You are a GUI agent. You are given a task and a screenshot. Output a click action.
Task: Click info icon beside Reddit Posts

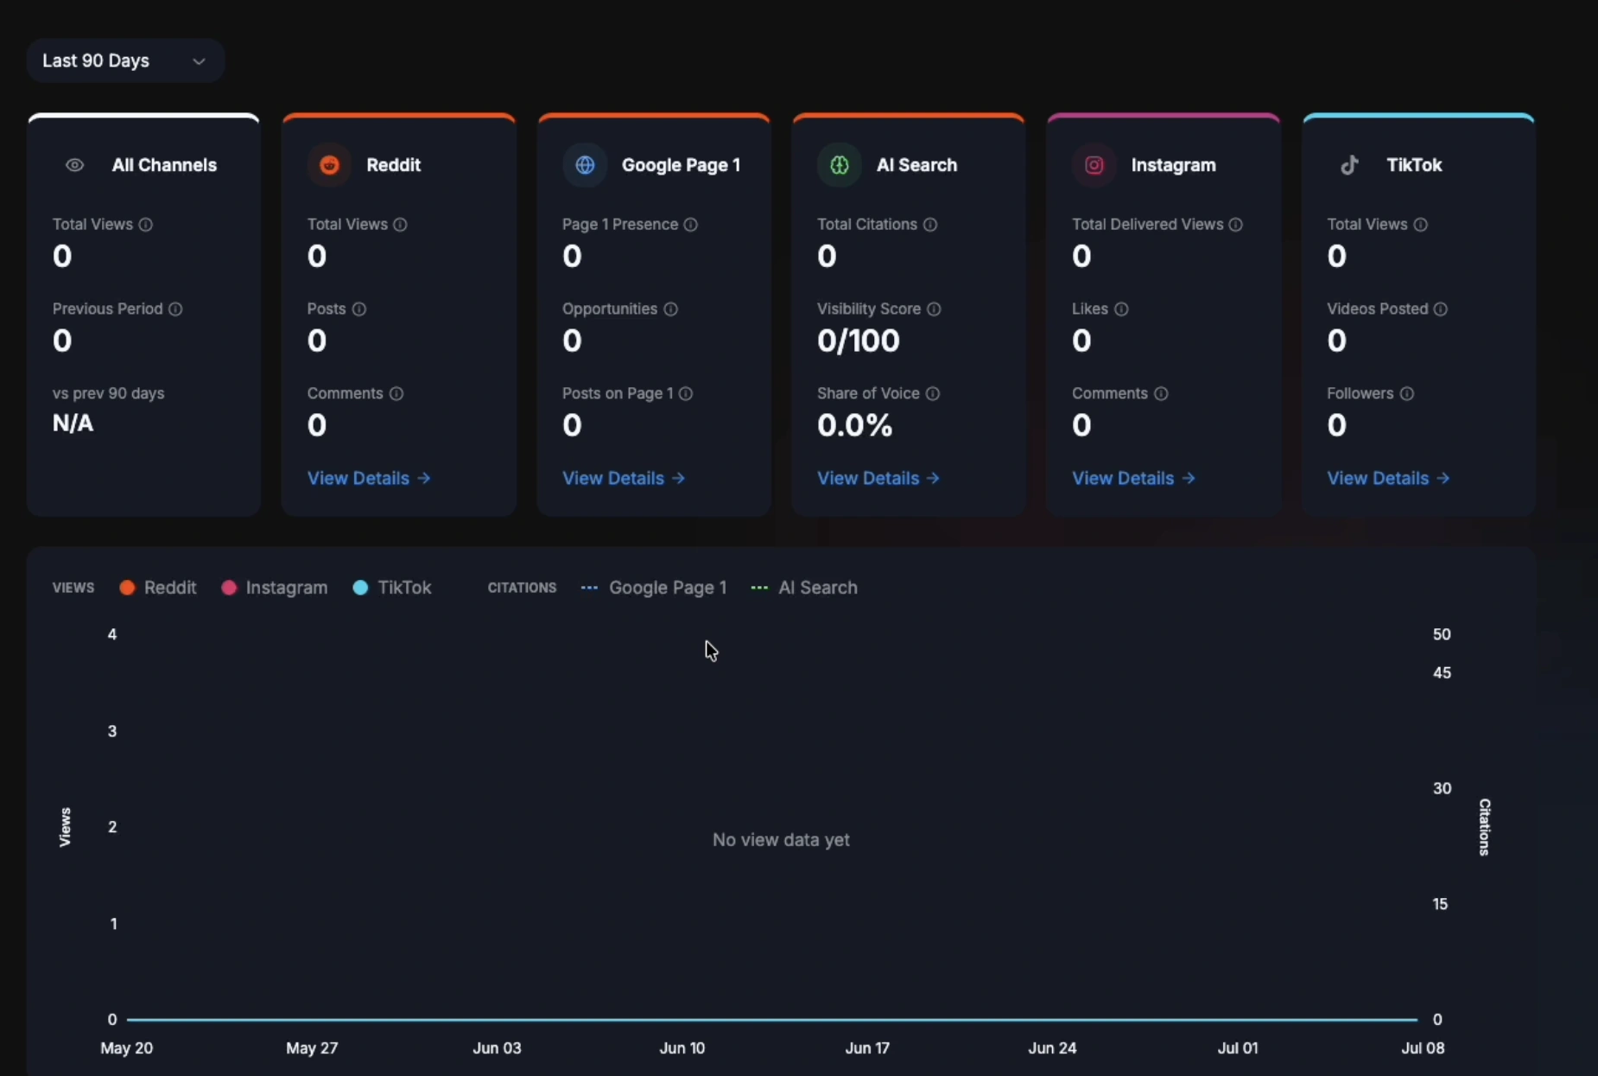[359, 309]
